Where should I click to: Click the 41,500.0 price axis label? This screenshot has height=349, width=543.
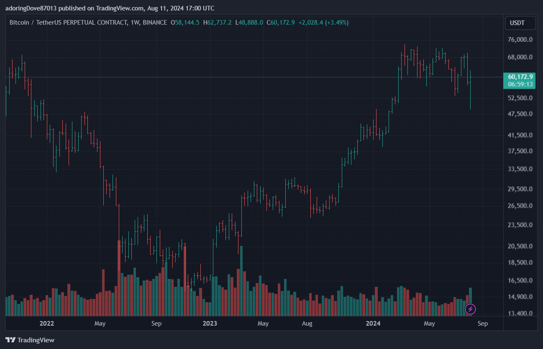click(520, 135)
